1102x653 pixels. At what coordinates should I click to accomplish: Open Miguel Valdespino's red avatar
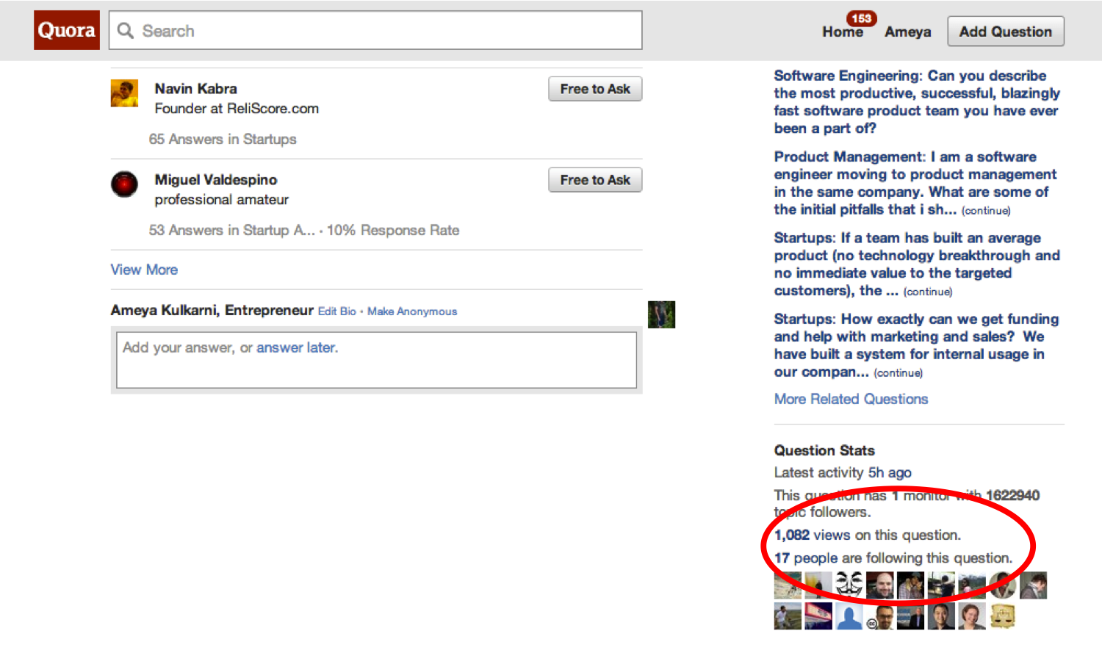pos(124,184)
